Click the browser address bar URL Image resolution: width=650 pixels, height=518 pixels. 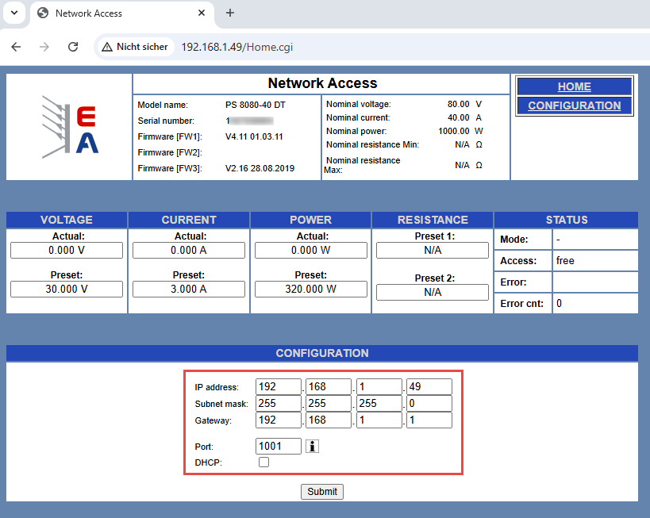tap(237, 47)
